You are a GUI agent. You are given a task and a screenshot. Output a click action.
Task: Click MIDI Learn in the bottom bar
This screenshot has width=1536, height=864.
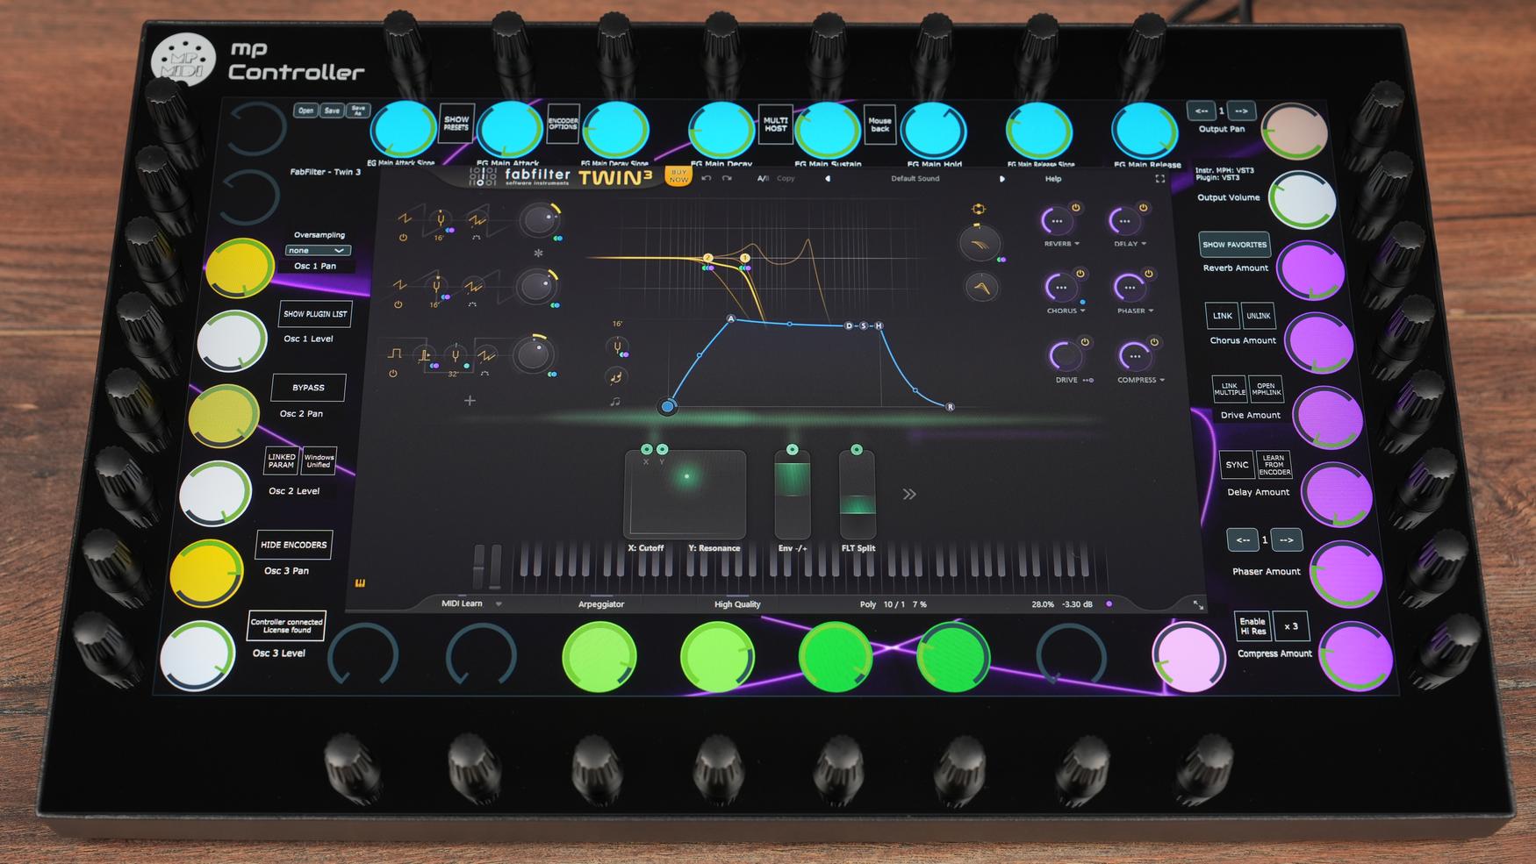click(x=462, y=603)
